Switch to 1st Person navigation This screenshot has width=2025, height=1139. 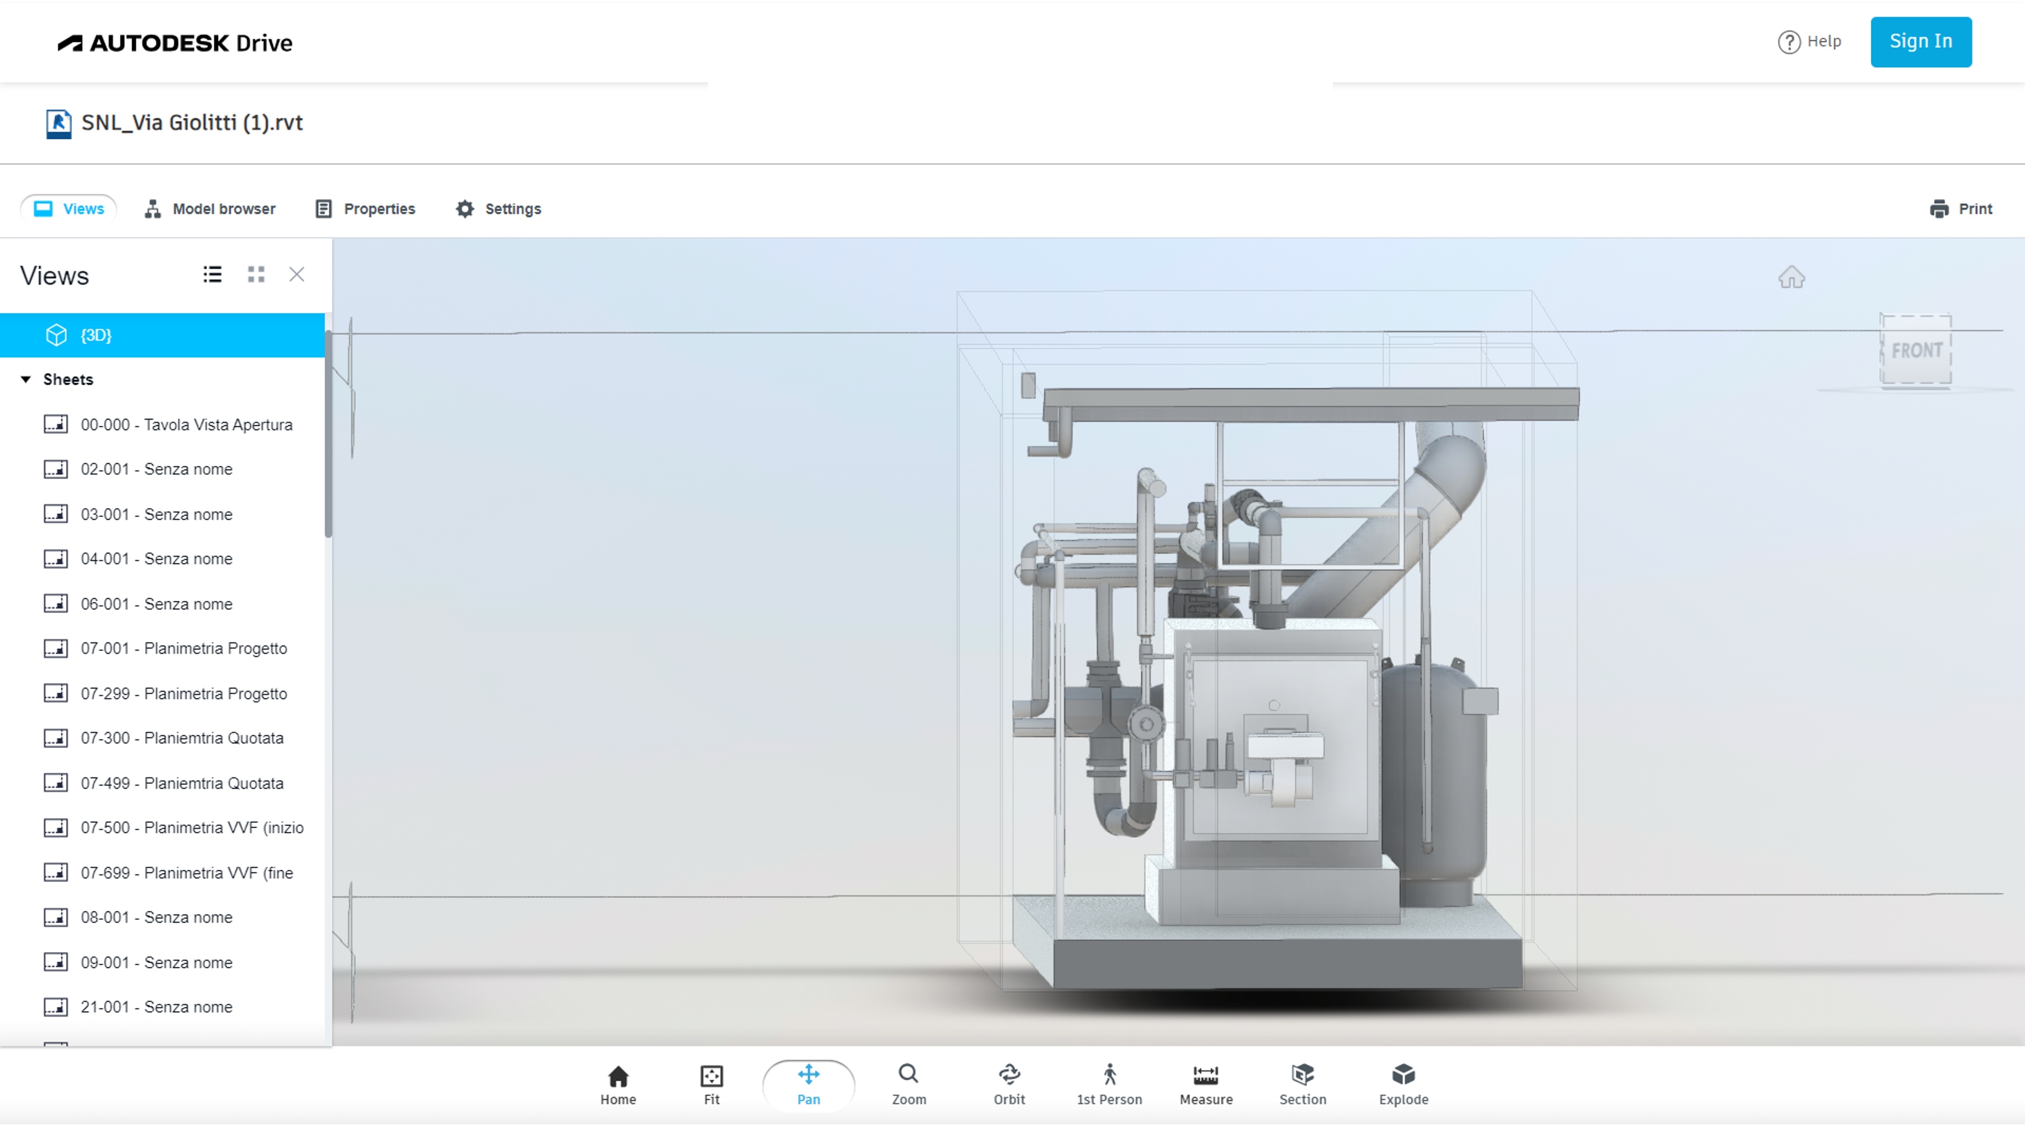click(x=1108, y=1085)
